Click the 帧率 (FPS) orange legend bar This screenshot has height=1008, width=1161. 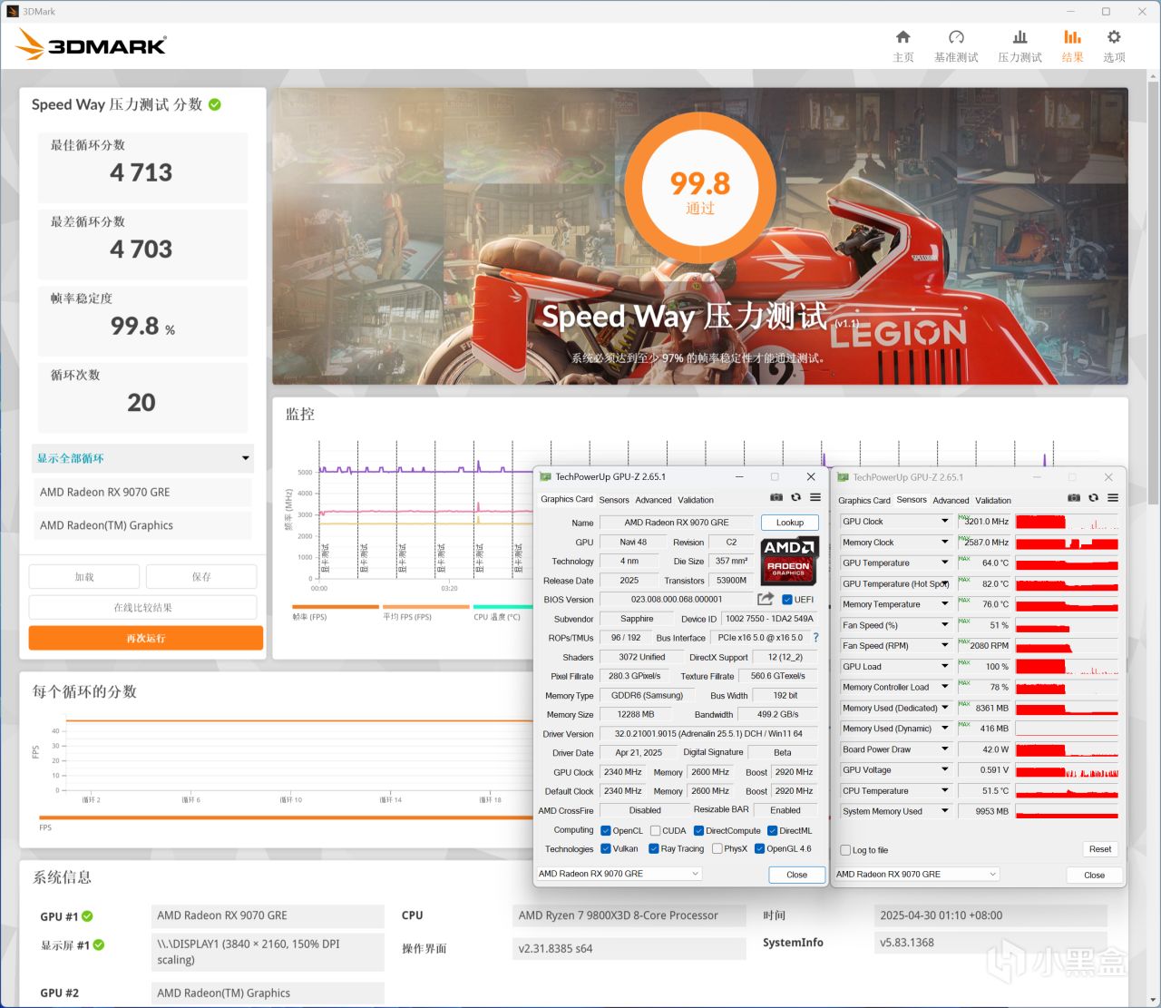(x=335, y=607)
